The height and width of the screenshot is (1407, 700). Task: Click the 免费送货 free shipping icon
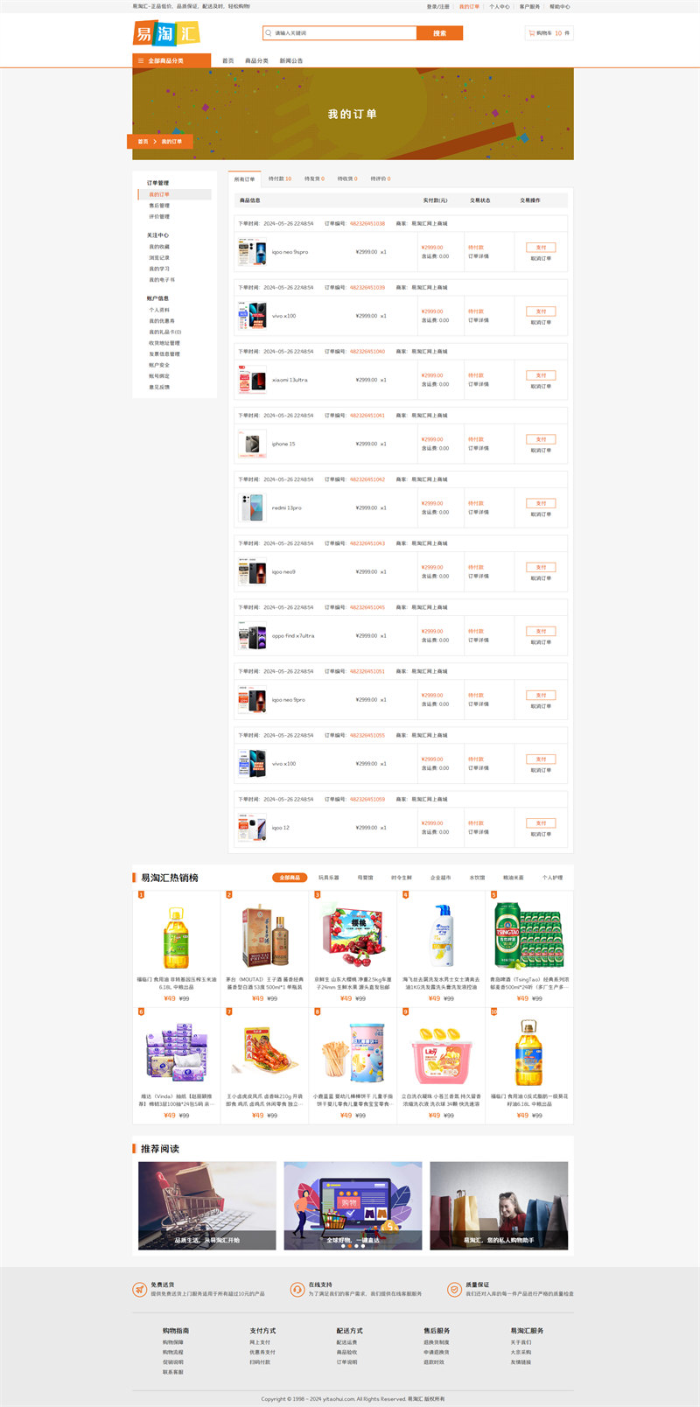[140, 1290]
